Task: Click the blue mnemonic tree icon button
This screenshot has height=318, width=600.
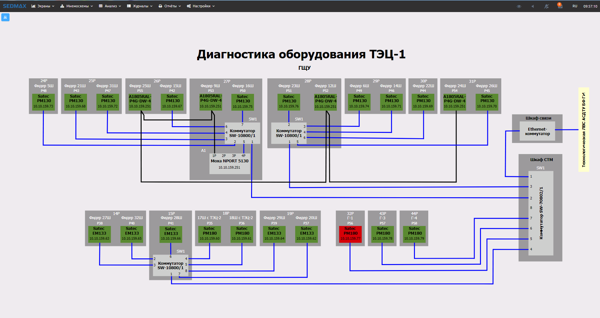Action: (x=5, y=17)
